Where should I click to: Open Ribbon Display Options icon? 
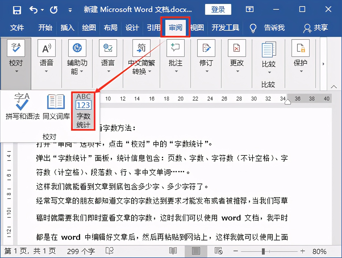[x=250, y=10]
